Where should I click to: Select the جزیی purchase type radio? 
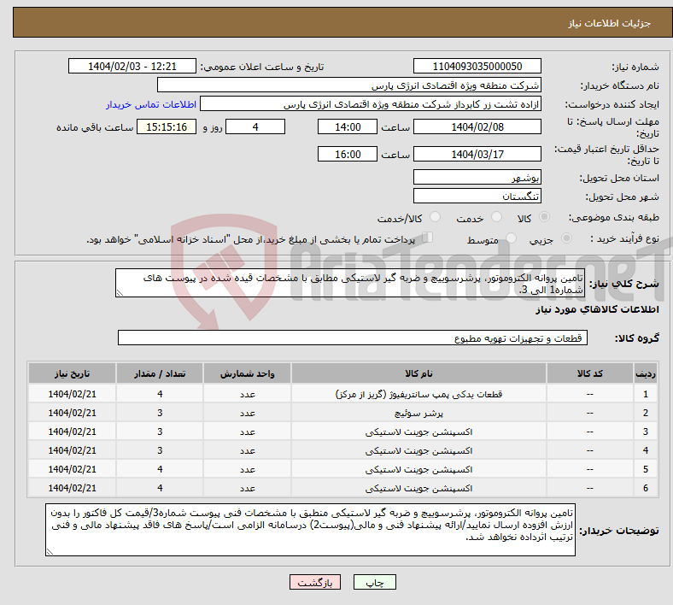click(x=566, y=238)
